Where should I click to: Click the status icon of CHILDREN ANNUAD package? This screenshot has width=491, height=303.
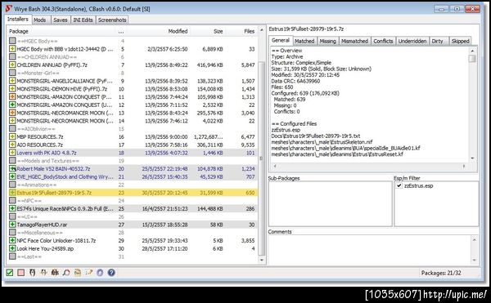tap(12, 65)
